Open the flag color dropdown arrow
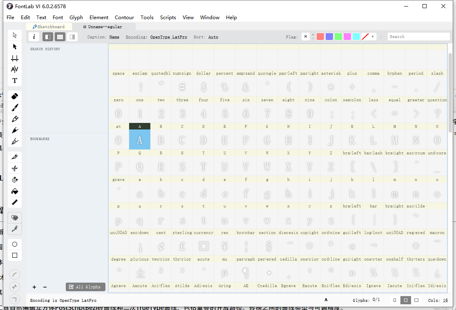This screenshot has height=310, width=456. point(373,37)
